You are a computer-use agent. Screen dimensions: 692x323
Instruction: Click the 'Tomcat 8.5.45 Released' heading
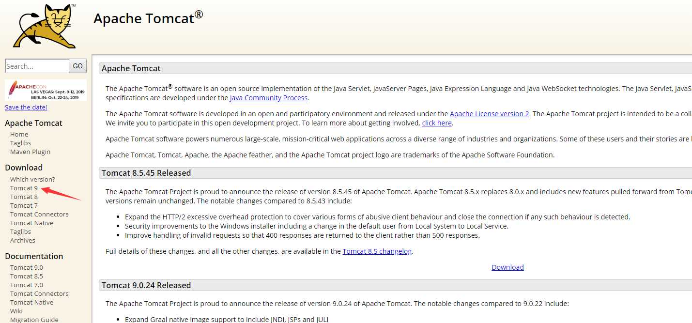pos(146,173)
